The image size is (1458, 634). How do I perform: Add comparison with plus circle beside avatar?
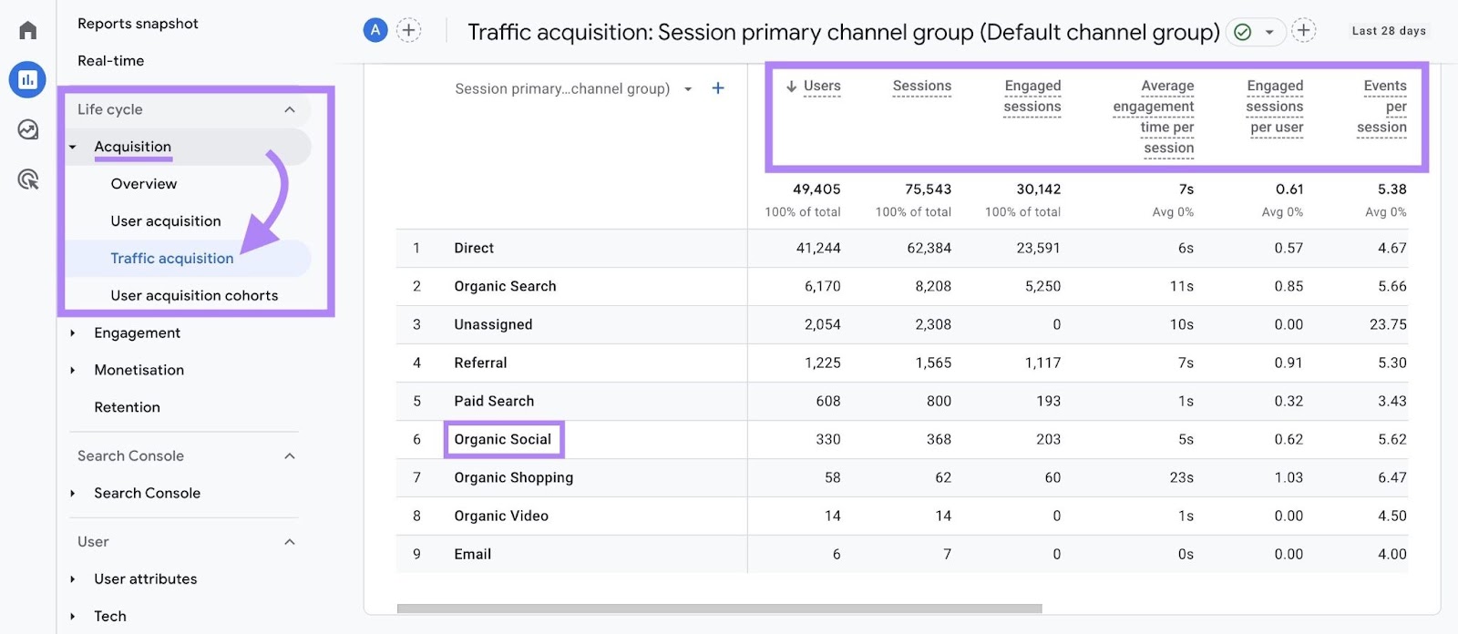click(x=409, y=31)
